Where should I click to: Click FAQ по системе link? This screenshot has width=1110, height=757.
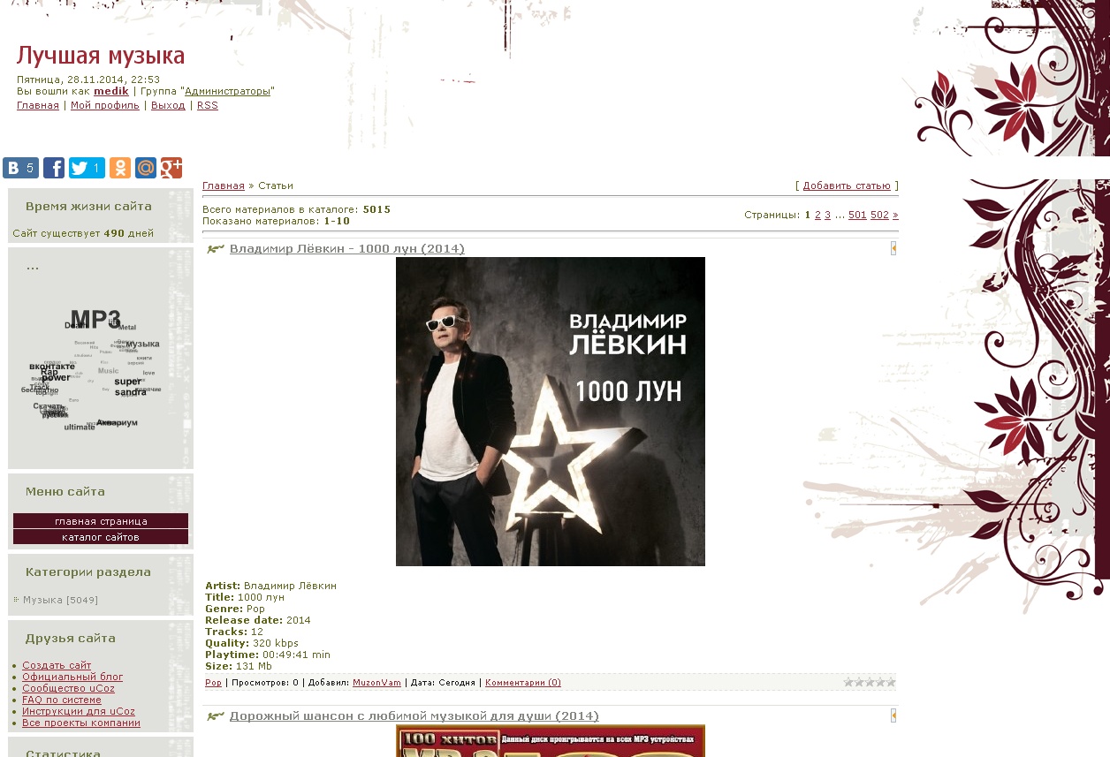[x=62, y=700]
